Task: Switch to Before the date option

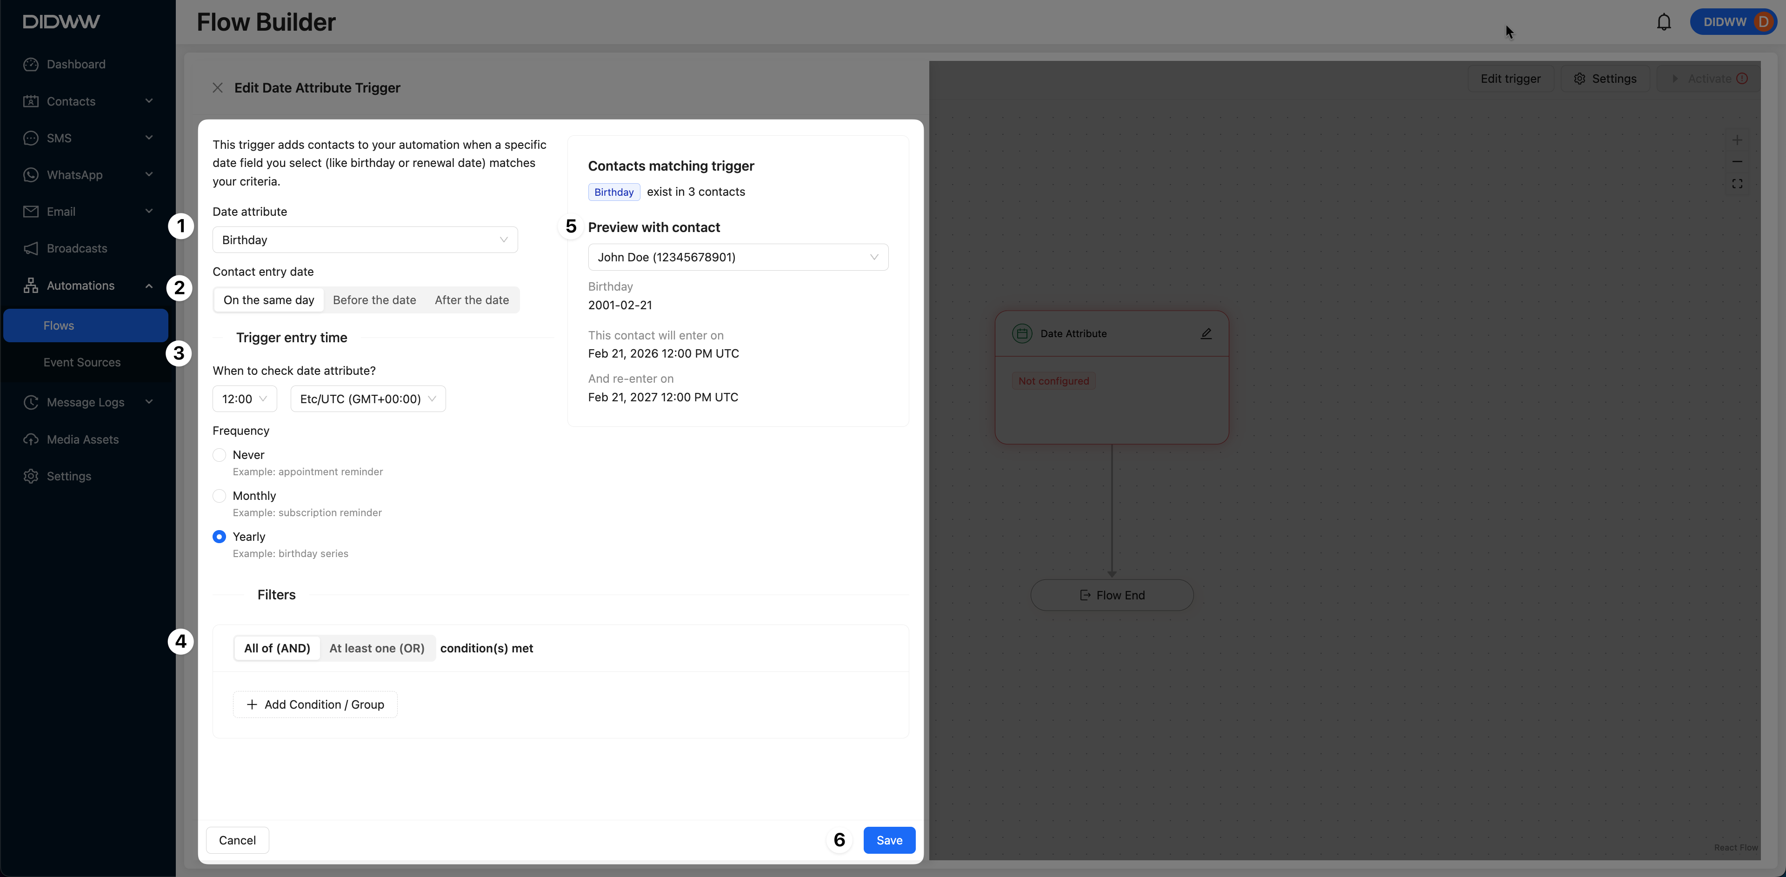Action: [374, 300]
